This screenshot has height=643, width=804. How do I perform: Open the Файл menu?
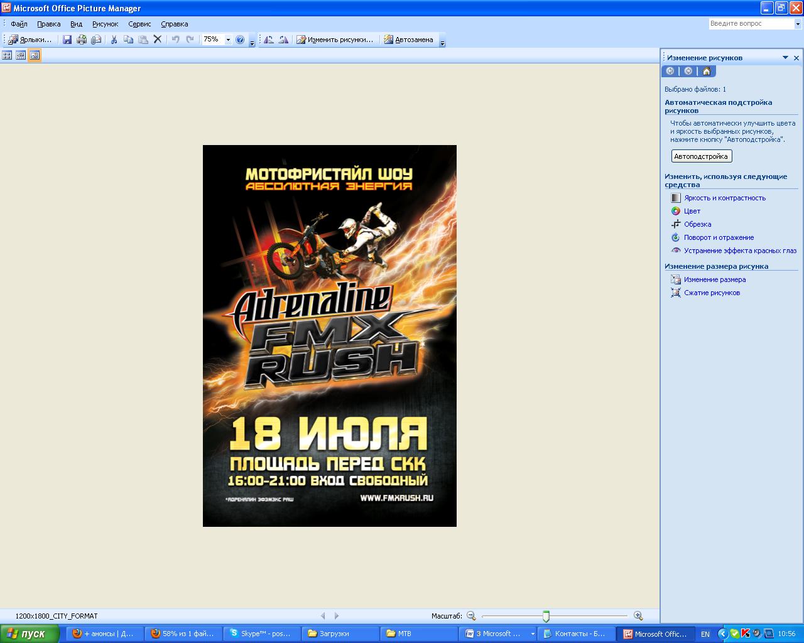(x=19, y=24)
